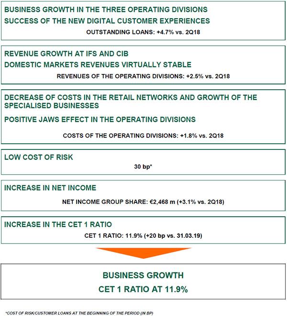This screenshot has width=287, height=316.
Task: Click 'Positive Jaws Effect in the Operating Divisions'
Action: pos(100,119)
